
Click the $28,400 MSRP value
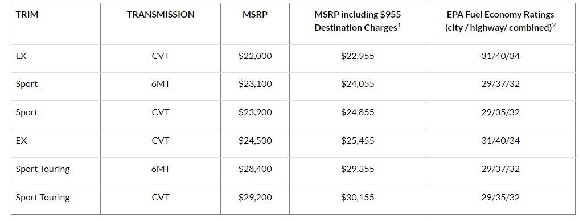tap(255, 169)
